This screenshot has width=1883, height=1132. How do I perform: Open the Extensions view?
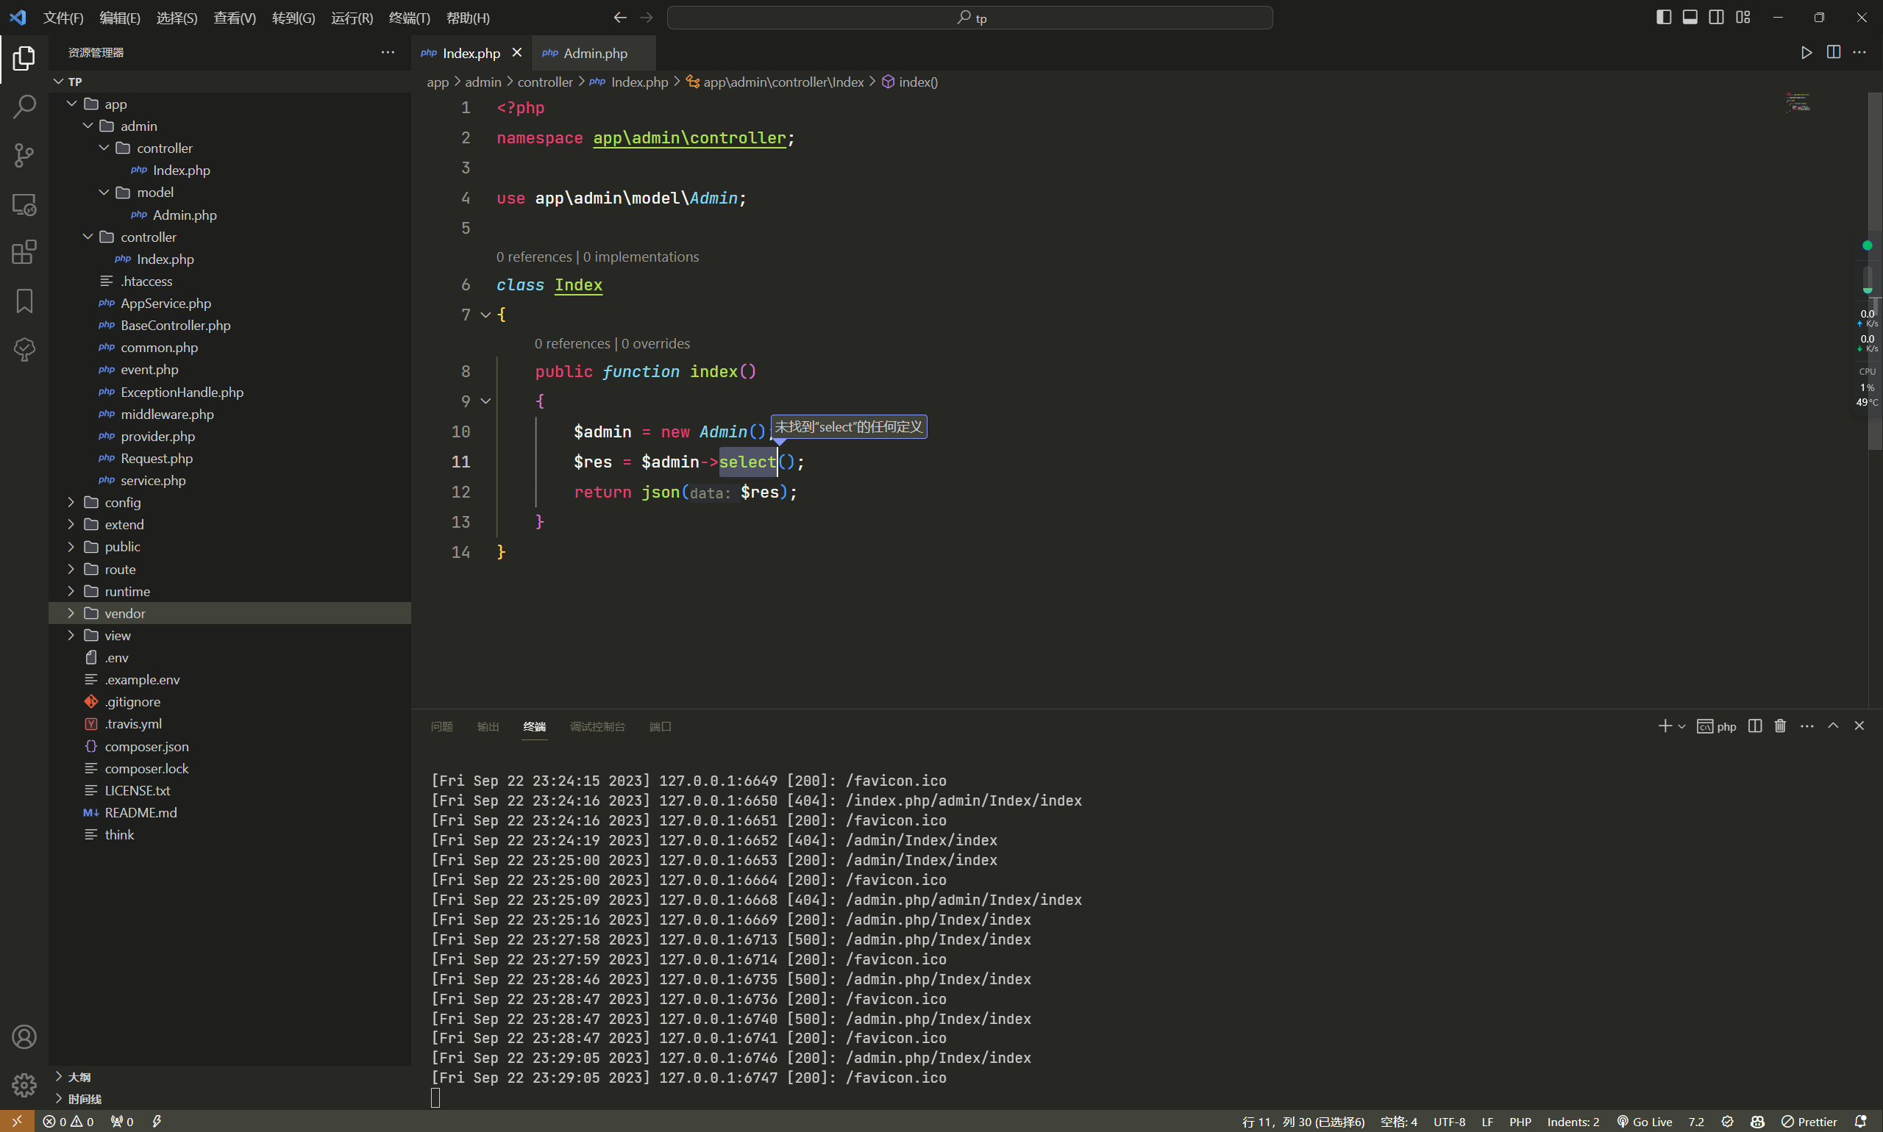pyautogui.click(x=24, y=252)
